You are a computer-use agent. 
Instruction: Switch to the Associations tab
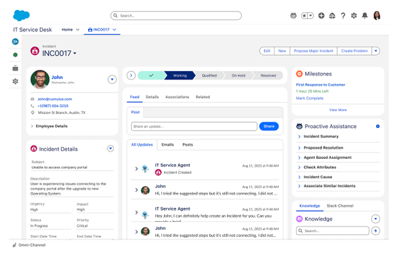click(177, 97)
